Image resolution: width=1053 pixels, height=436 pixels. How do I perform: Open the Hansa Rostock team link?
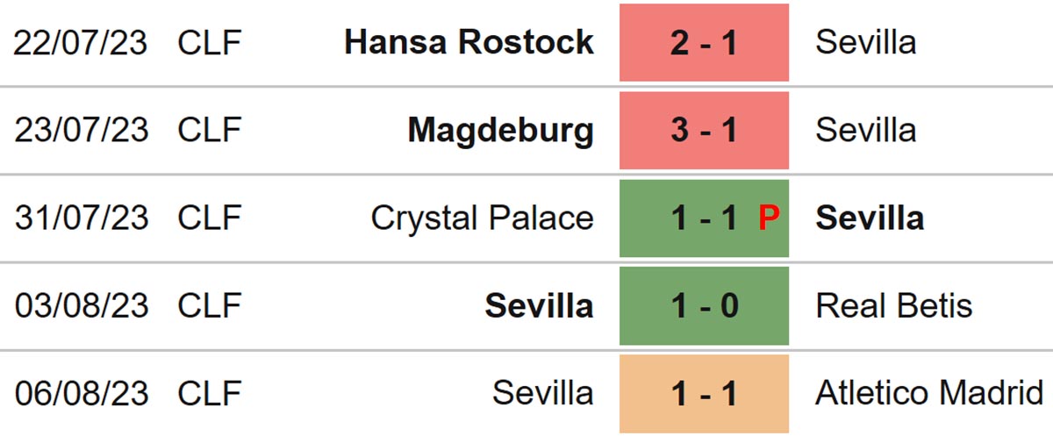click(x=469, y=42)
